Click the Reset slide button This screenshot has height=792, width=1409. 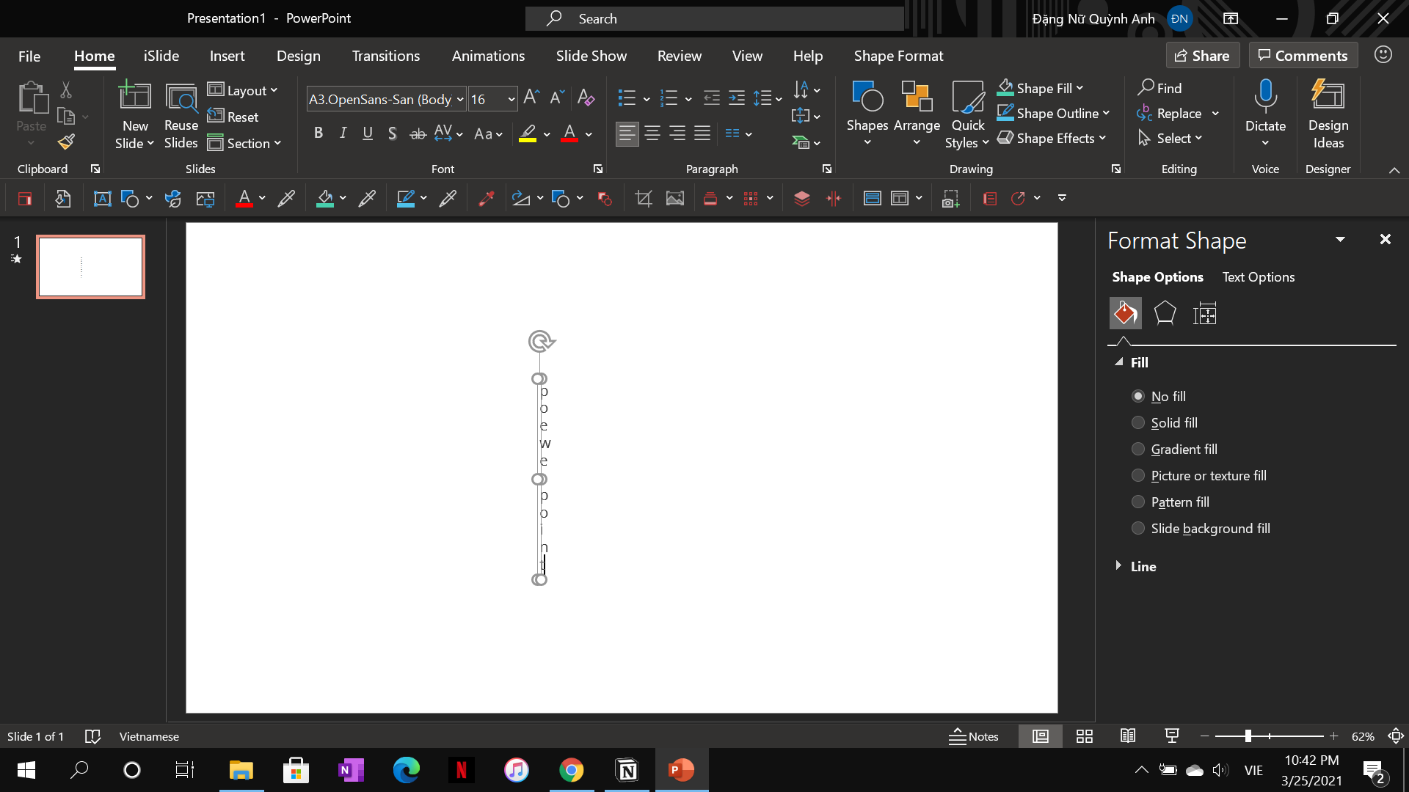point(233,117)
